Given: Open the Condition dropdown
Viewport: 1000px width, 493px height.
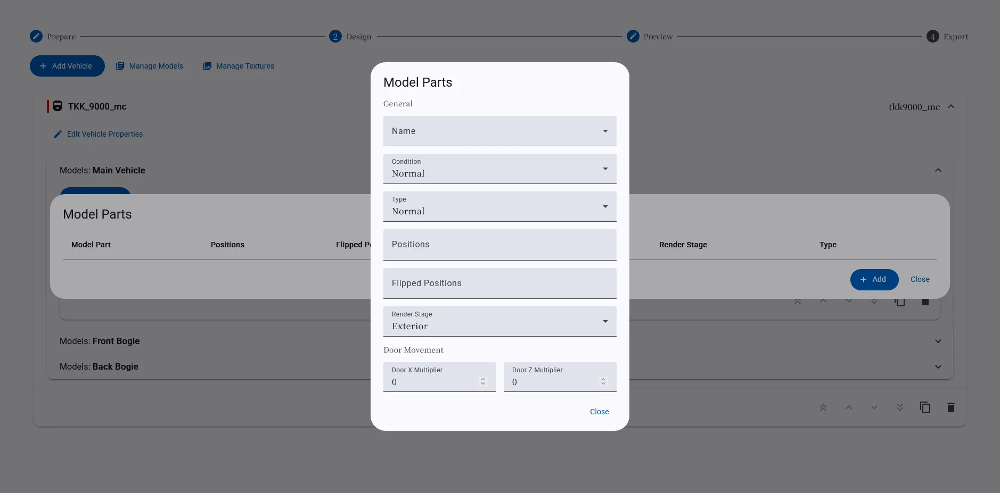Looking at the screenshot, I should tap(499, 169).
